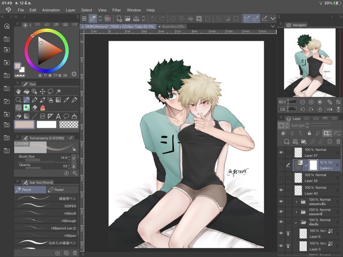Click the Brush Size stepper arrows
Image resolution: width=343 pixels, height=257 pixels.
pyautogui.click(x=69, y=158)
